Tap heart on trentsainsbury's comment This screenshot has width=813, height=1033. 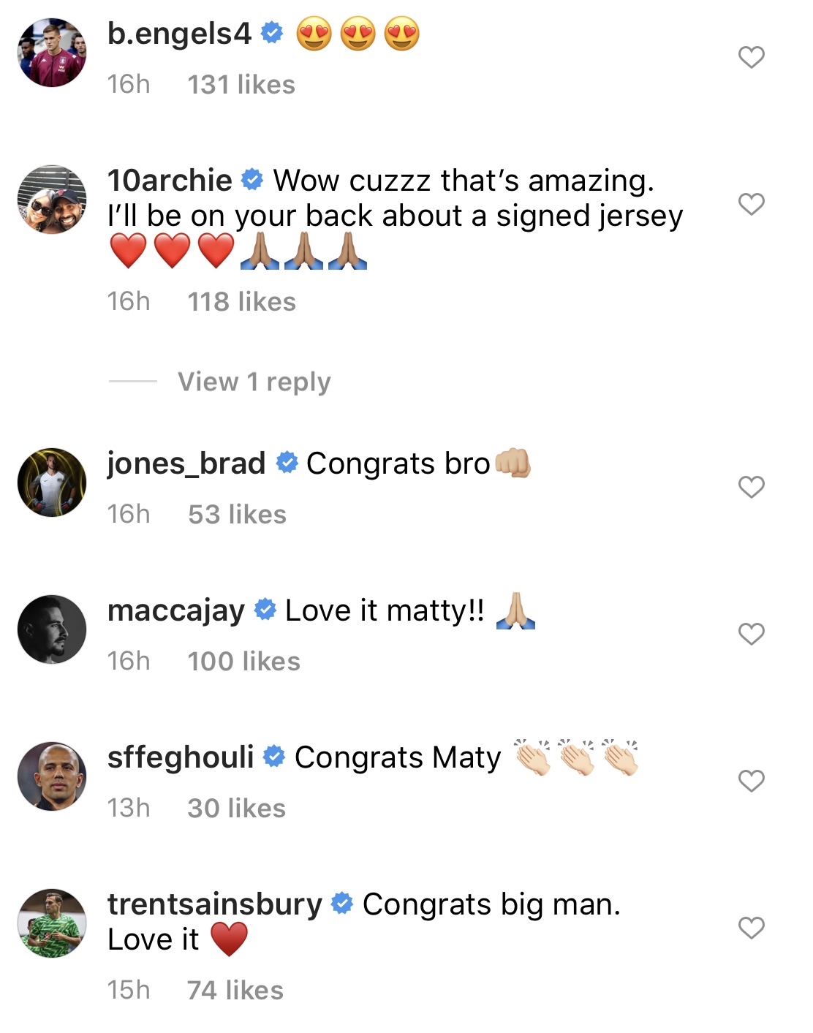751,928
